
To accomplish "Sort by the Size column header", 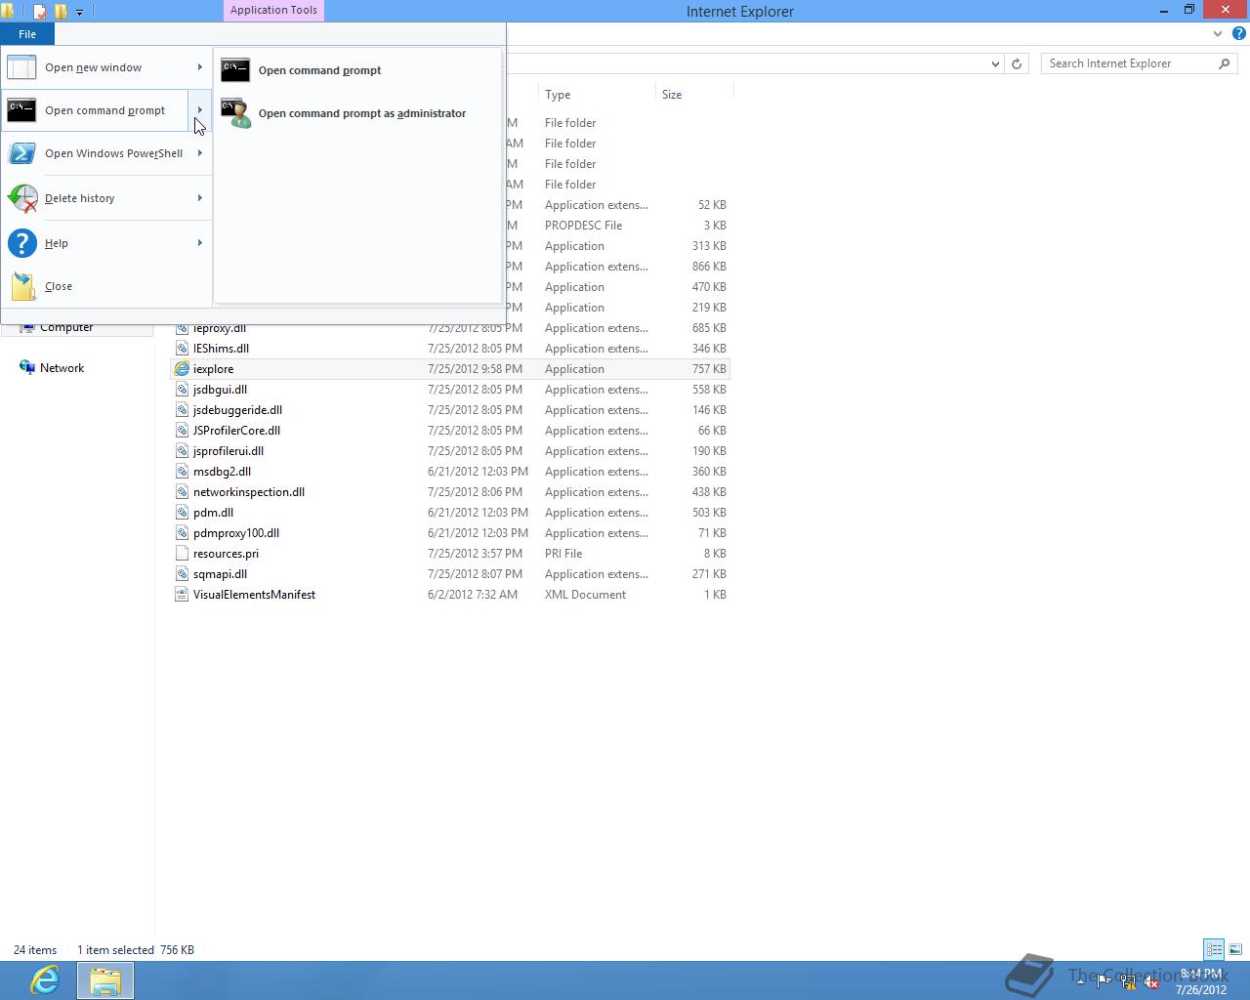I will tap(694, 95).
